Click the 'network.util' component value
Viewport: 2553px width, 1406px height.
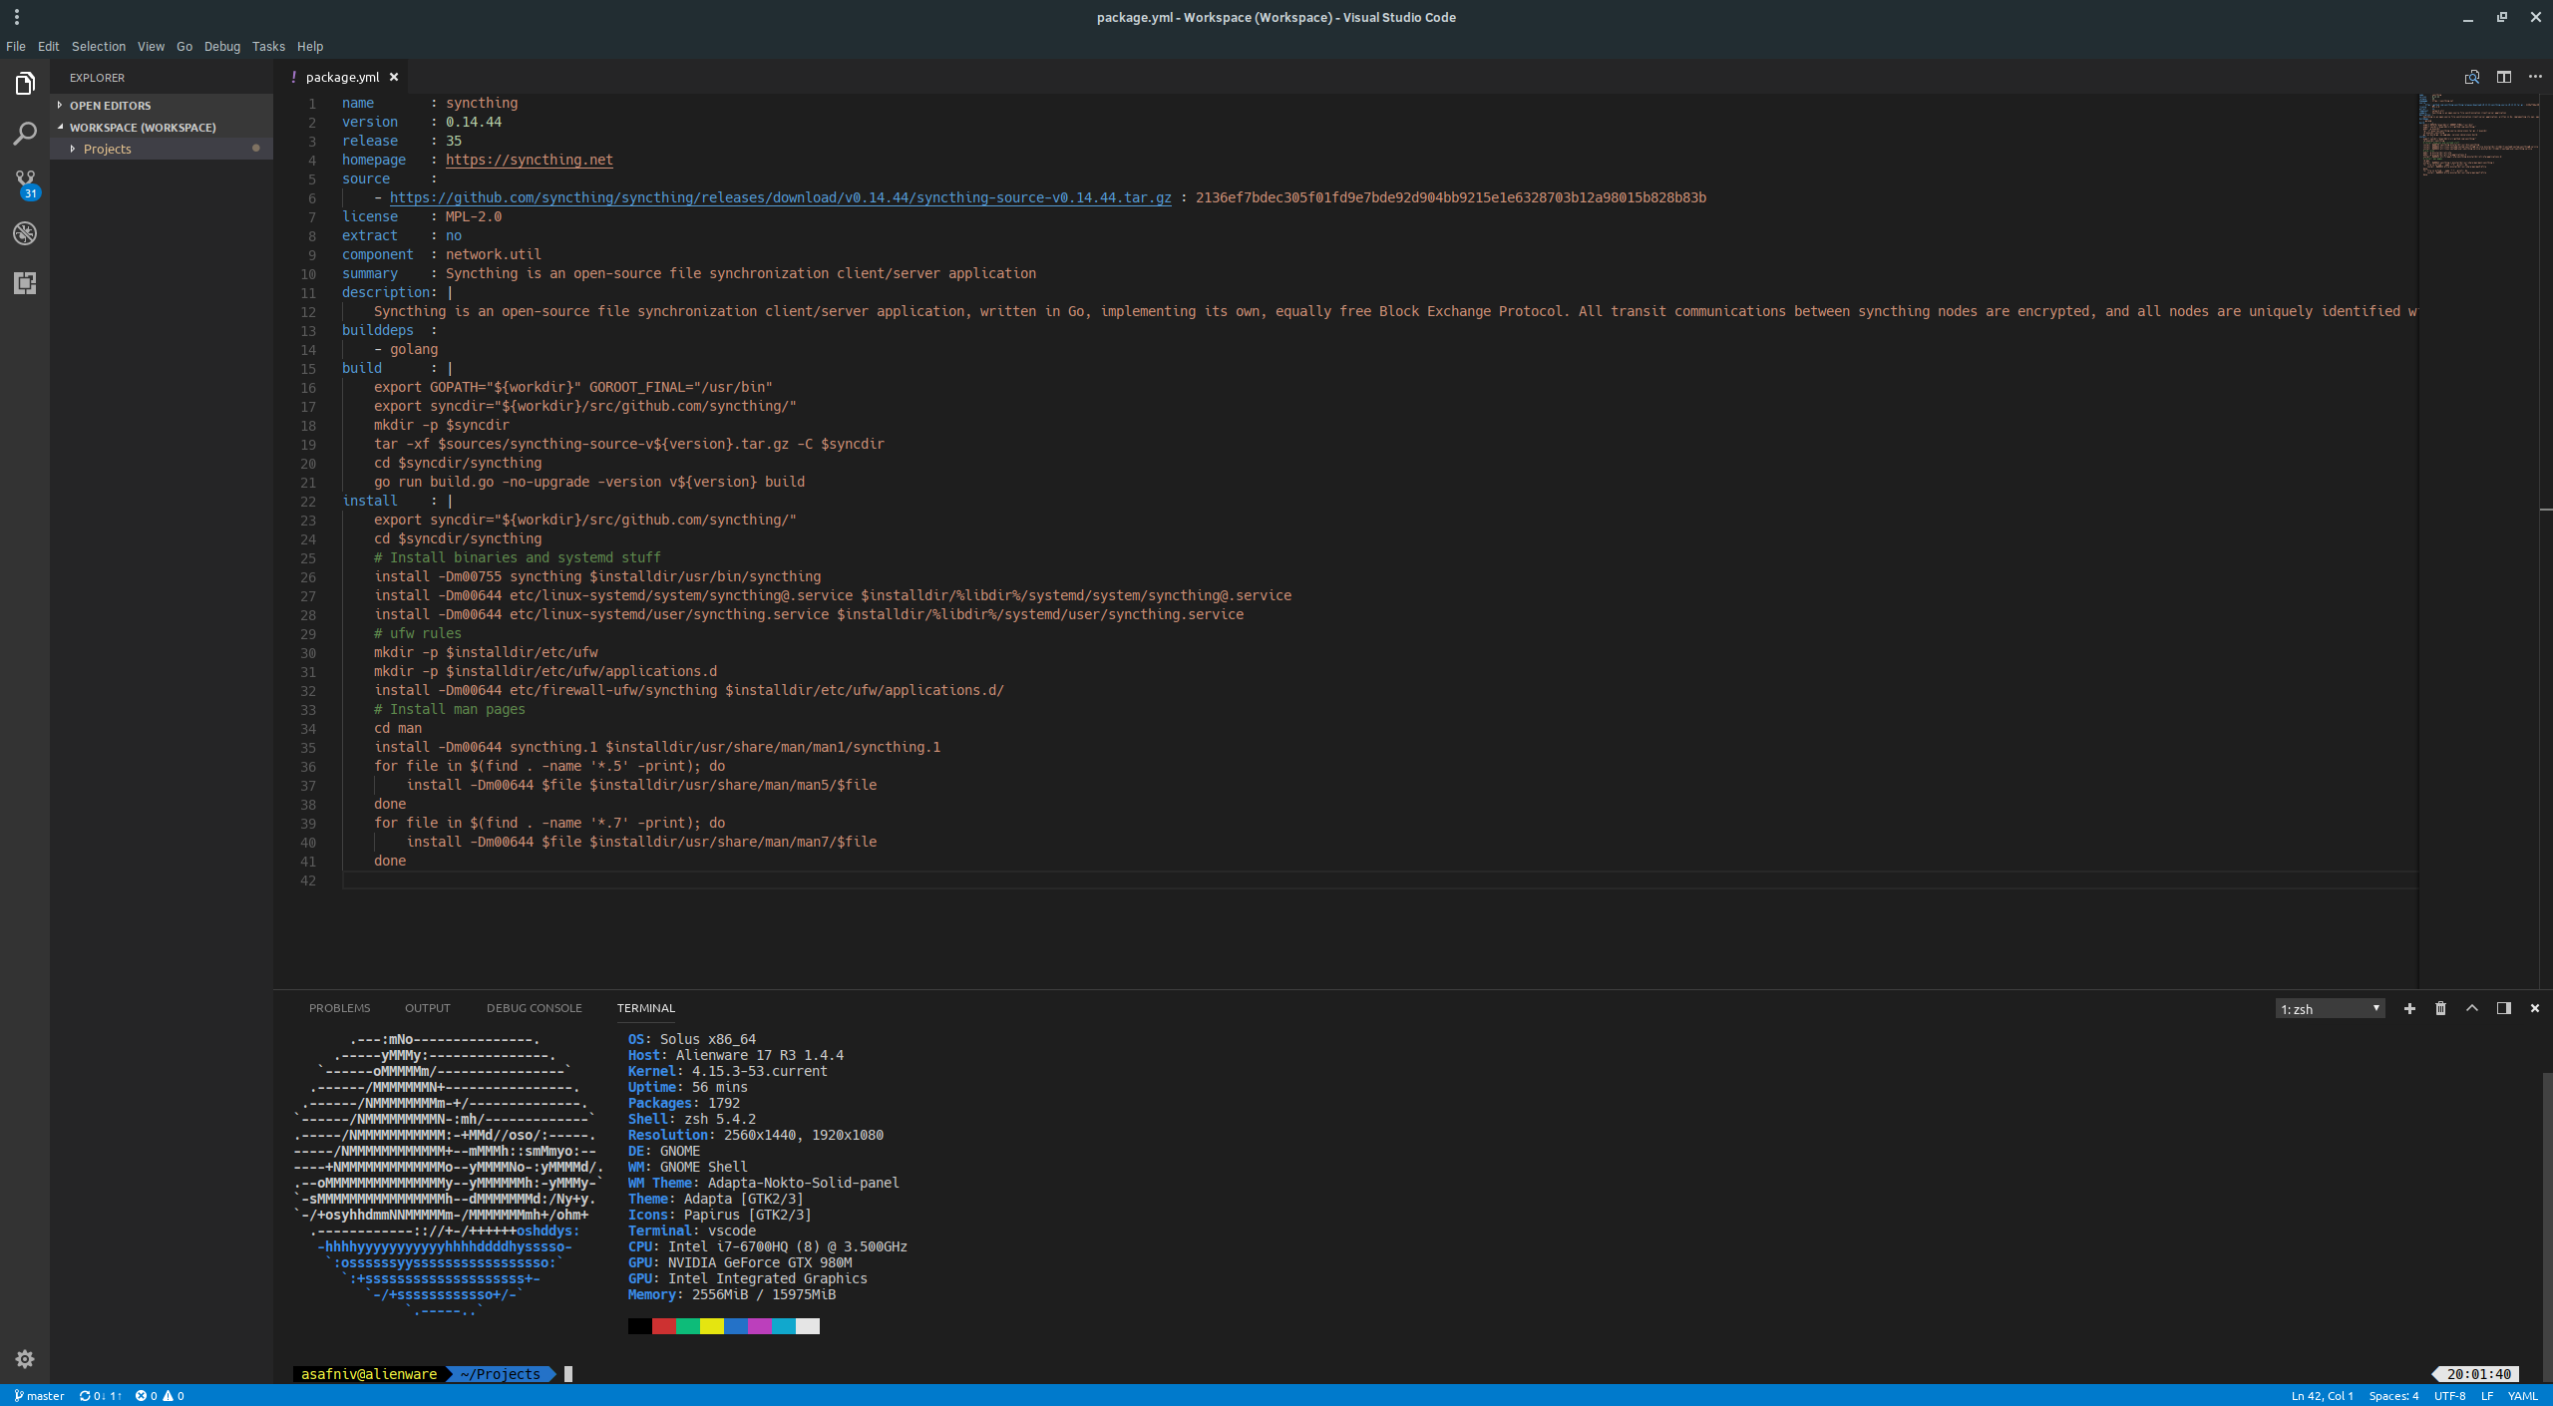(x=494, y=254)
